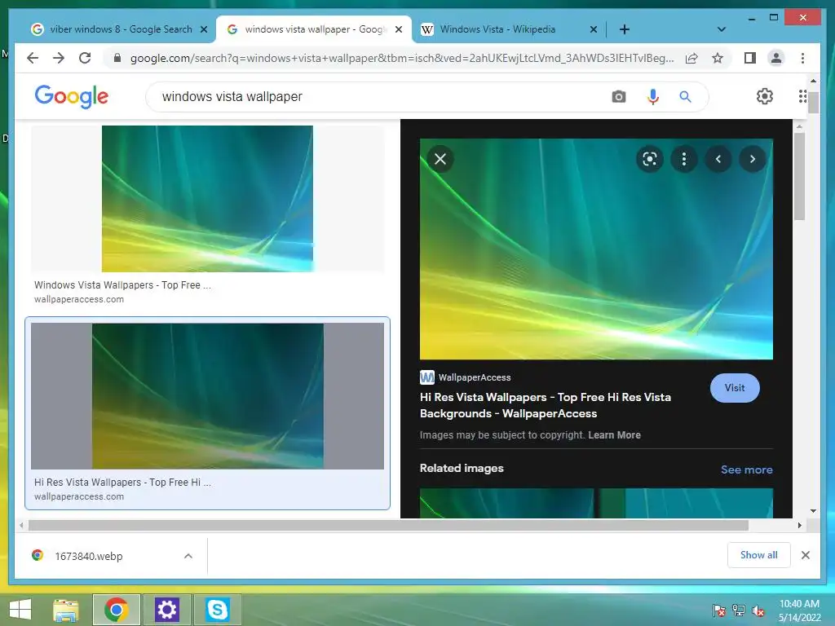
Task: Click the WallpaperAccess site favicon
Action: 427,377
